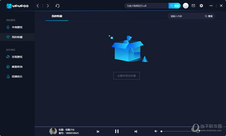The width and height of the screenshot is (226, 136).
Task: Click the raindrop icon beside 雨滴音乐
Action: pos(8,76)
